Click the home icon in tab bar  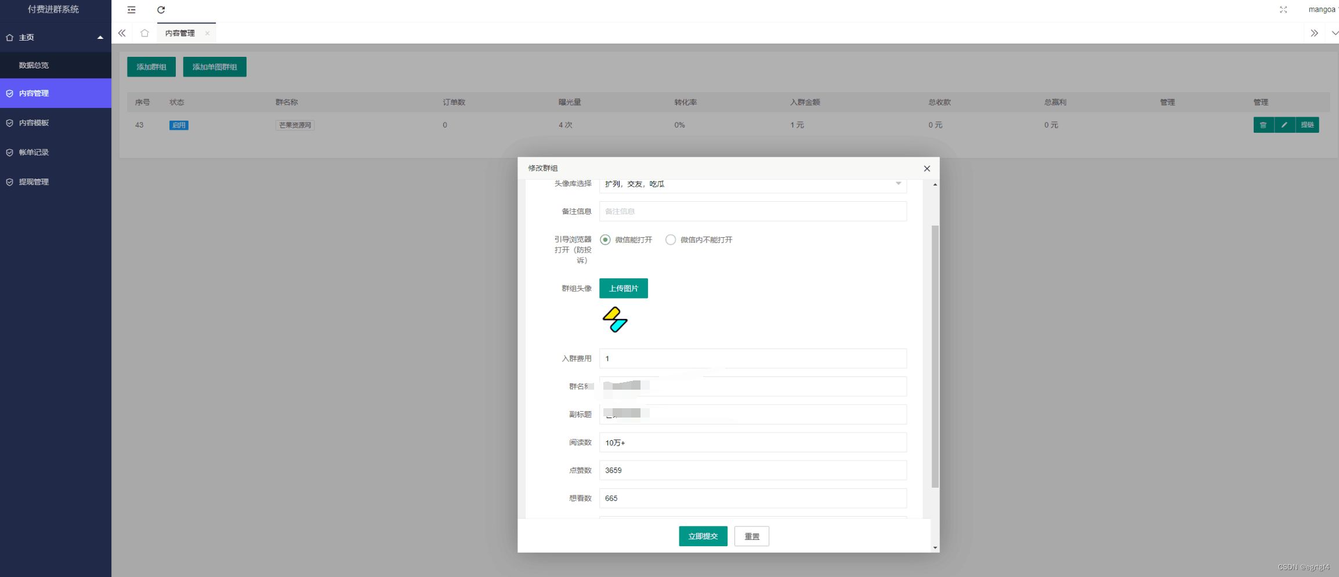tap(144, 33)
